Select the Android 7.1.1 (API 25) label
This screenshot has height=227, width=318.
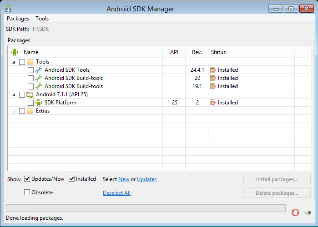coord(62,94)
